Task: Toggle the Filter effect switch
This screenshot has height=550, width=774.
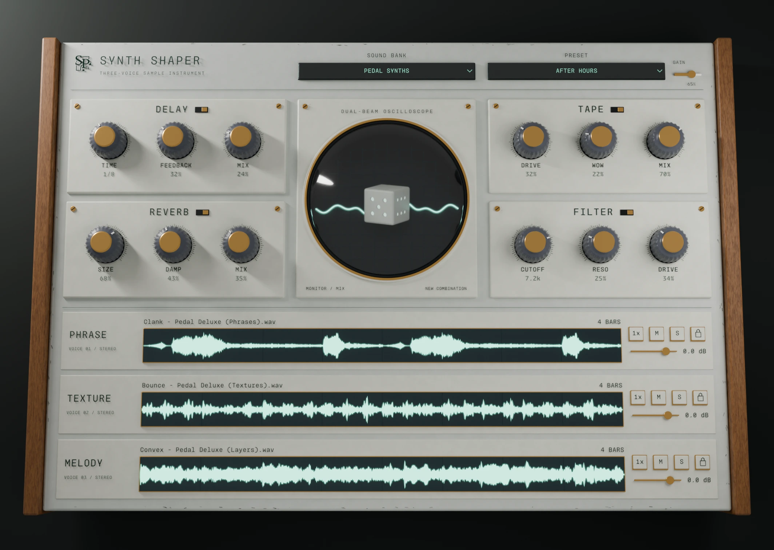Action: pyautogui.click(x=627, y=212)
